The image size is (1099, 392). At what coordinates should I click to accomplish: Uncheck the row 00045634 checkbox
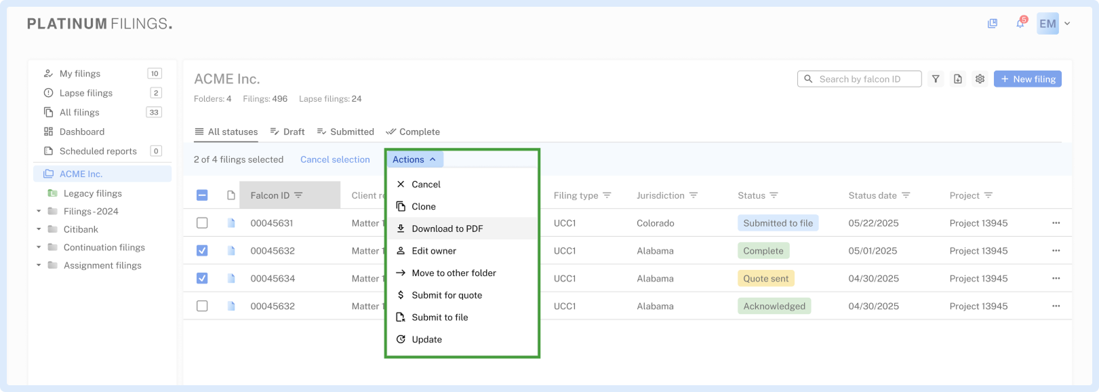point(202,278)
